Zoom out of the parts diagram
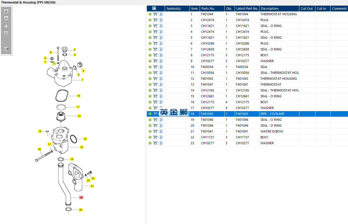Viewport: 348px width, 224px height. click(6, 18)
